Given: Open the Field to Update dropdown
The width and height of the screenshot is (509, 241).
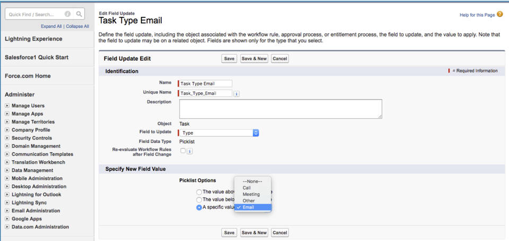Looking at the screenshot, I should point(218,133).
